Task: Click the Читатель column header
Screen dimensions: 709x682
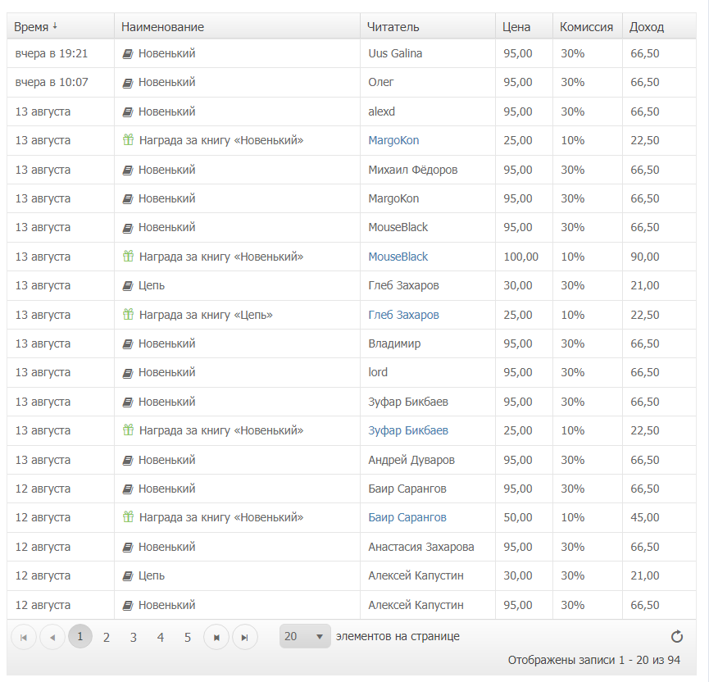Action: pos(393,27)
